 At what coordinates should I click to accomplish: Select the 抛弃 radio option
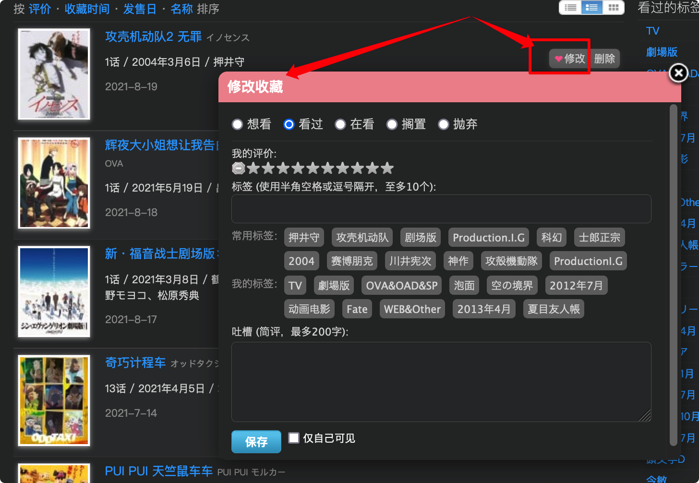(x=443, y=124)
